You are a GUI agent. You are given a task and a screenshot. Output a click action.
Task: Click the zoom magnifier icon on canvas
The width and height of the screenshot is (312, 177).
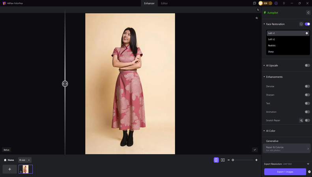(x=257, y=18)
